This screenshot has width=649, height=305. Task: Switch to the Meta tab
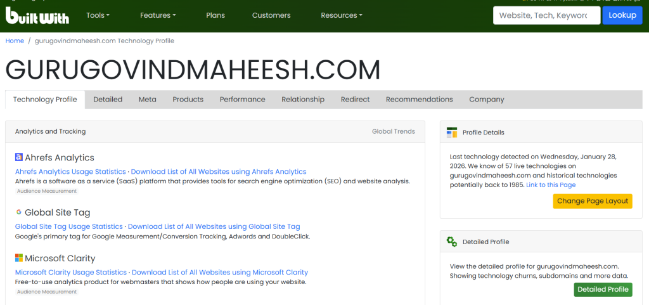point(147,100)
